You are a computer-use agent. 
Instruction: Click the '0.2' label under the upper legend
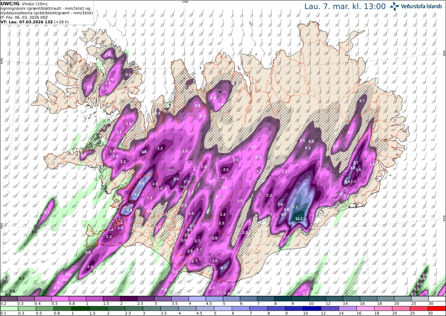(x=3, y=303)
